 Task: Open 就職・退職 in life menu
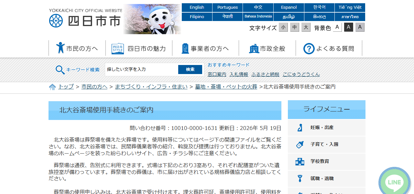pyautogui.click(x=327, y=178)
